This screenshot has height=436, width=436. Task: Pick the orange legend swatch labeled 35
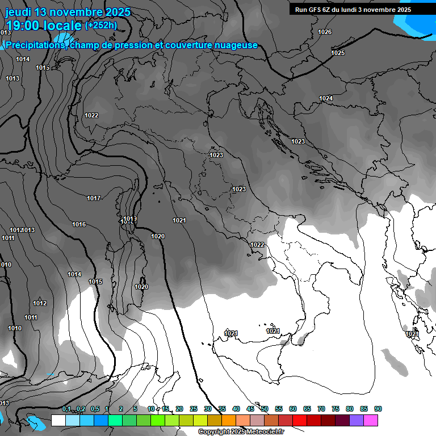point(228,421)
